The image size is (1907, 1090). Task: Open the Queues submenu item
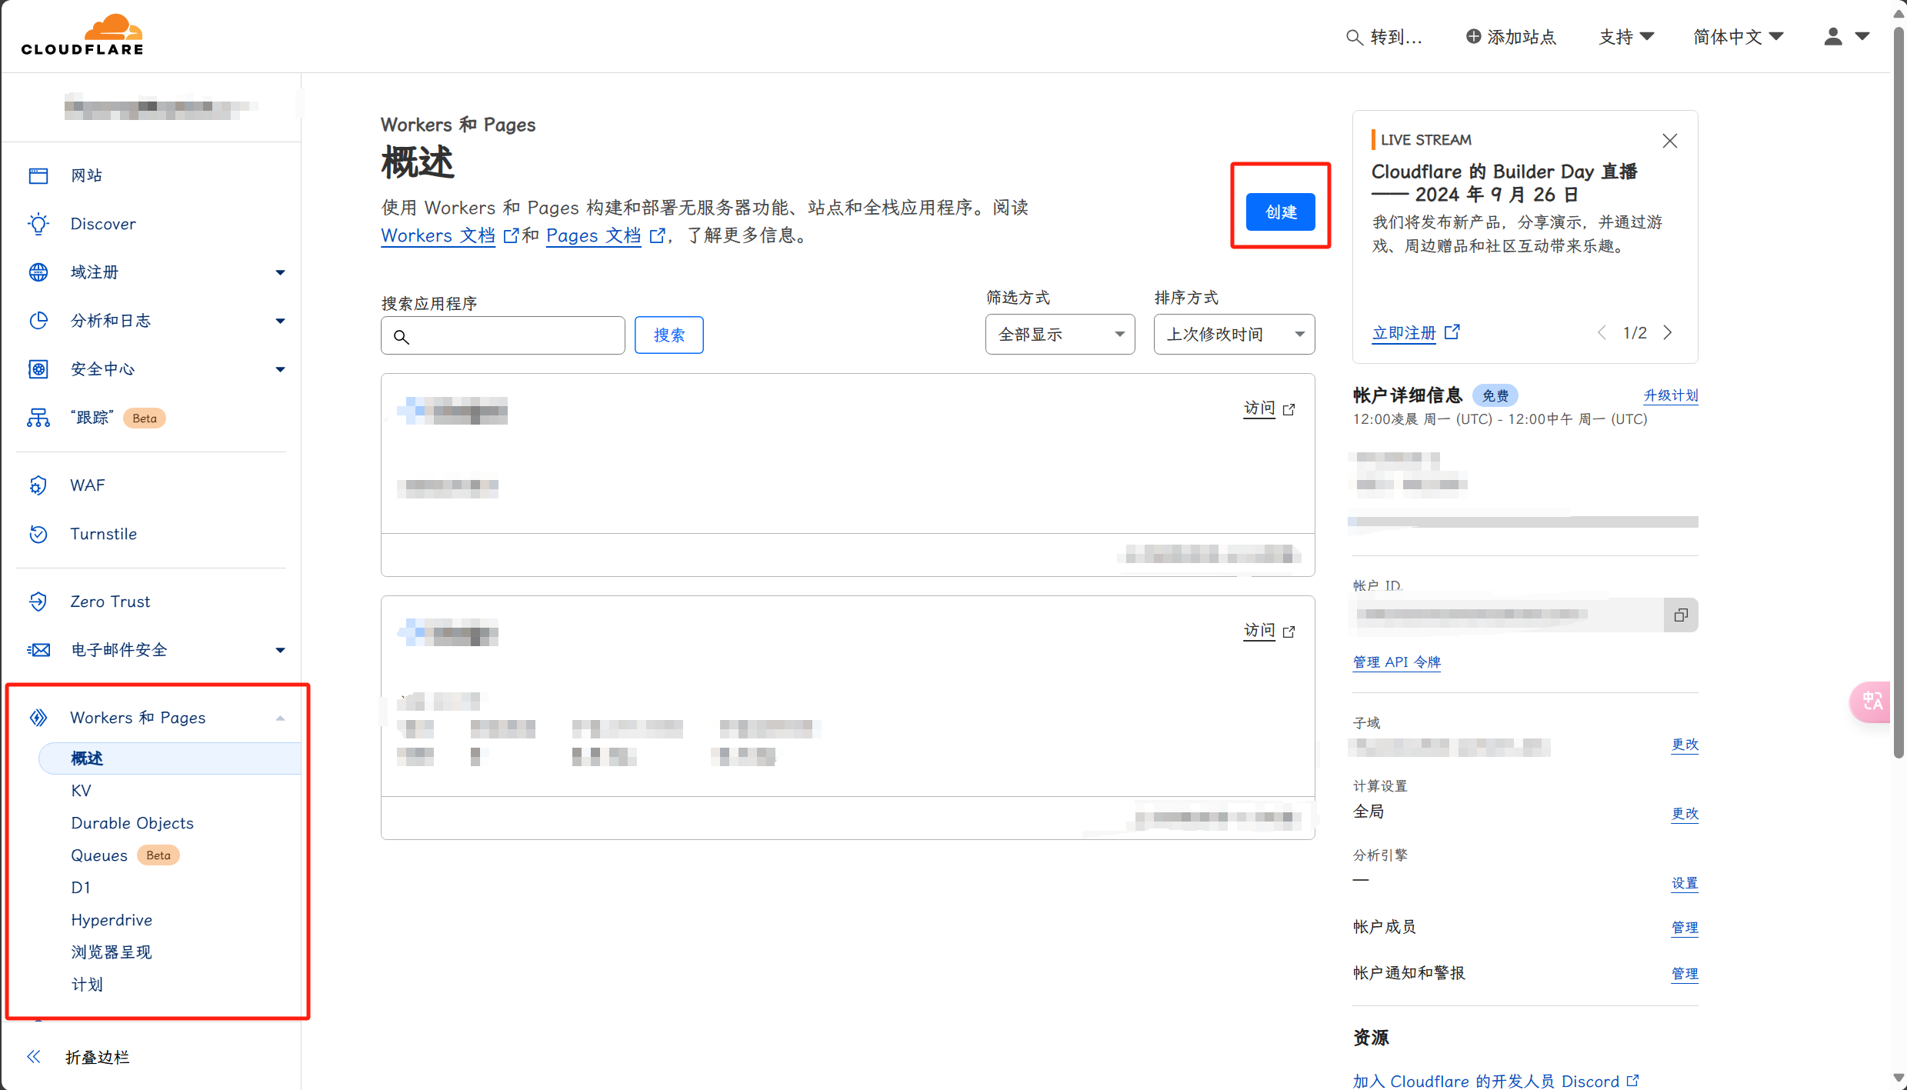pyautogui.click(x=99, y=855)
